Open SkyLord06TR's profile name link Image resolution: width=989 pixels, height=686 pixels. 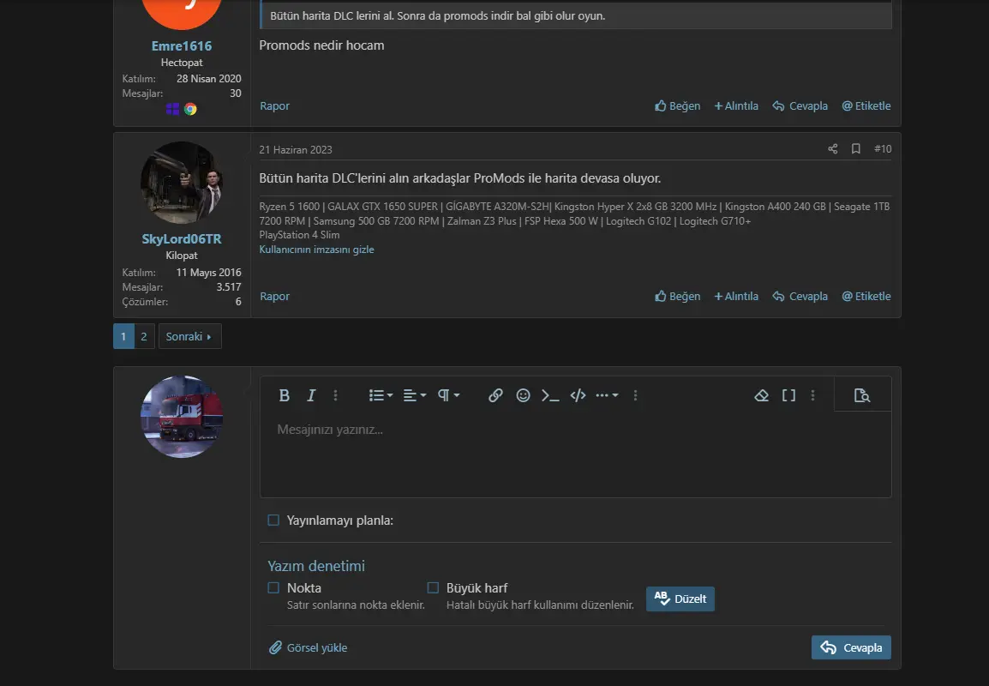182,238
